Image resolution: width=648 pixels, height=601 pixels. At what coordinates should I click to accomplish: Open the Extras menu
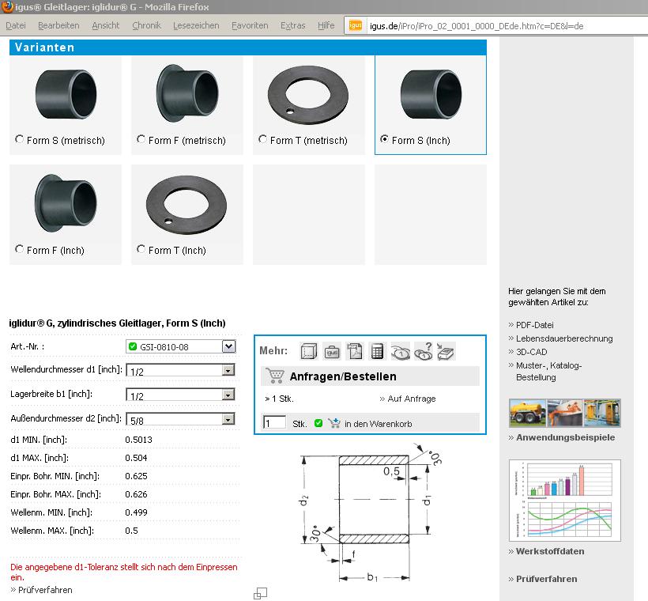(x=293, y=25)
